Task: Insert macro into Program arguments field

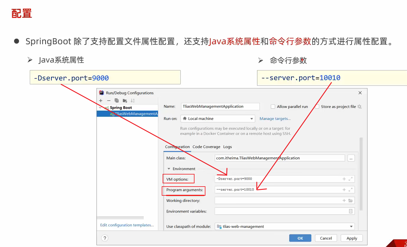Action: [x=344, y=190]
